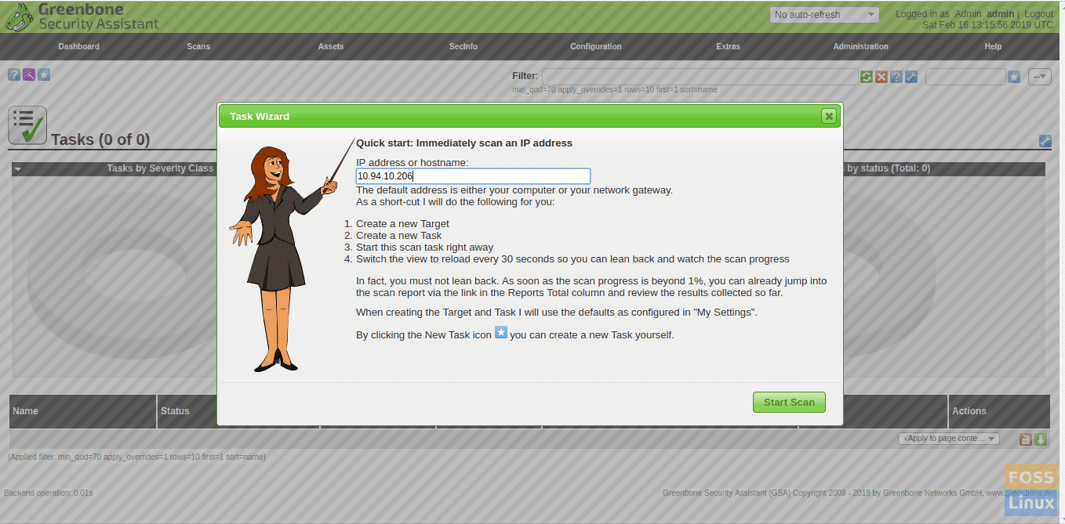Click the Filter help question-mark icon
The height and width of the screenshot is (524, 1065).
896,77
